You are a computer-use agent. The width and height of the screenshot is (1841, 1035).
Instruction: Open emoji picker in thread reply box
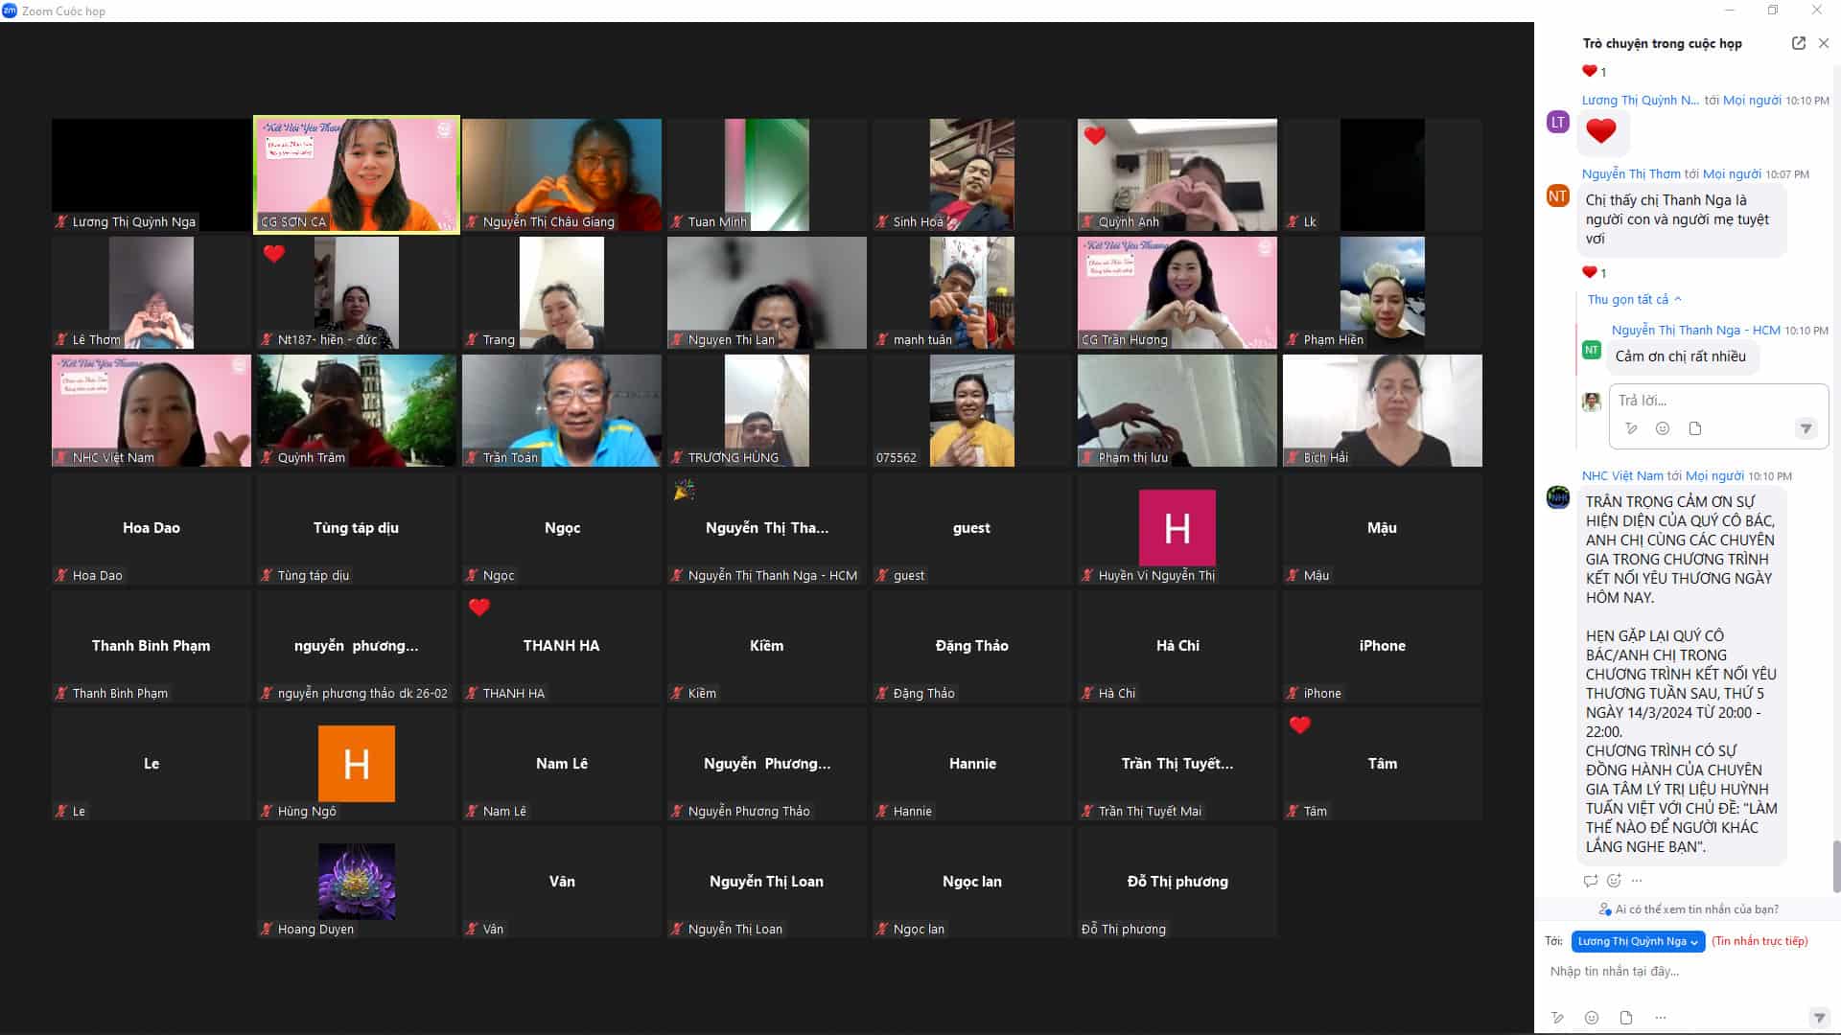1663,428
